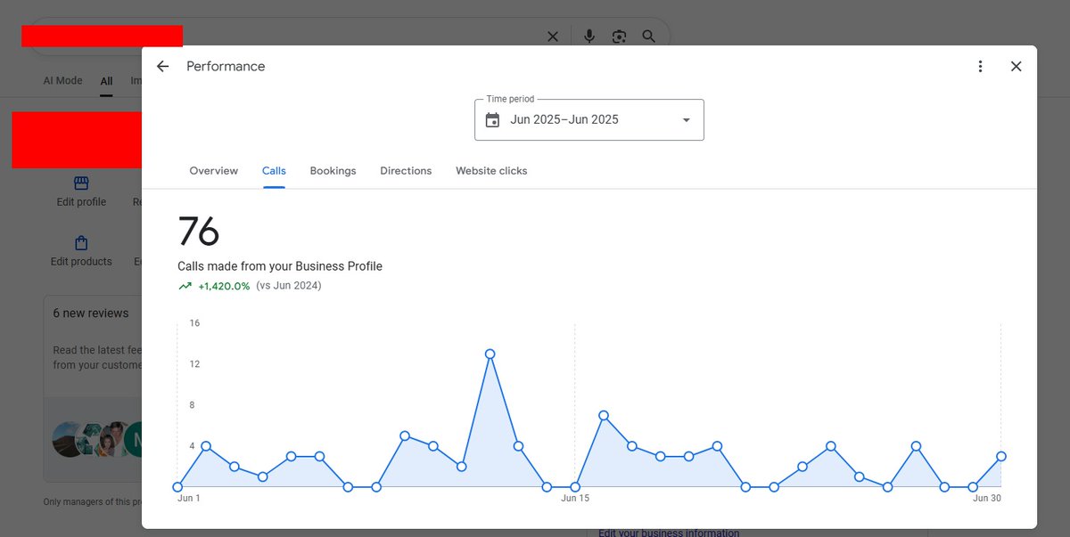The height and width of the screenshot is (537, 1070).
Task: Open Google Lens camera search icon
Action: pos(619,36)
